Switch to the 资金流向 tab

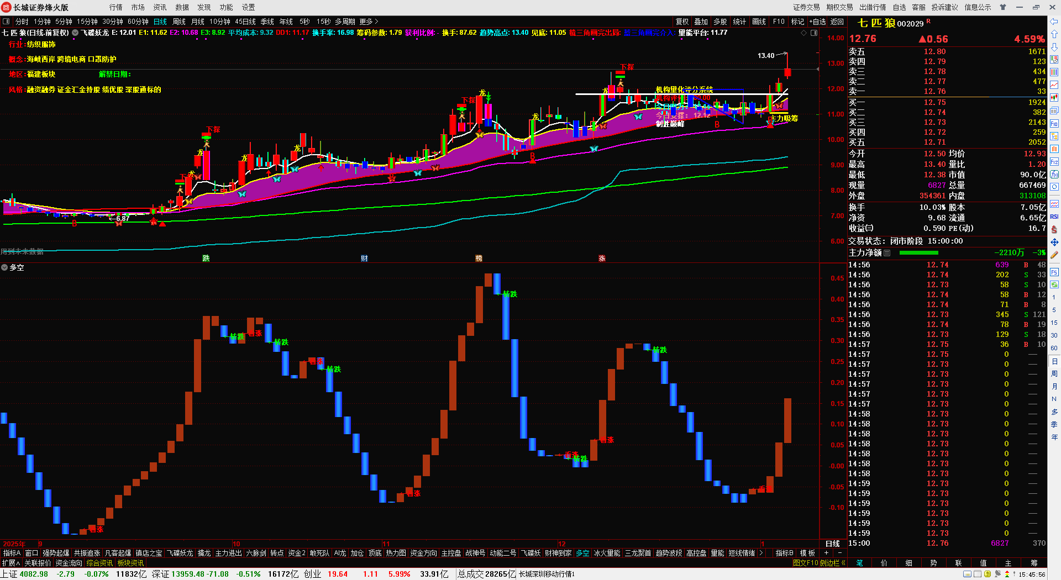[x=69, y=563]
